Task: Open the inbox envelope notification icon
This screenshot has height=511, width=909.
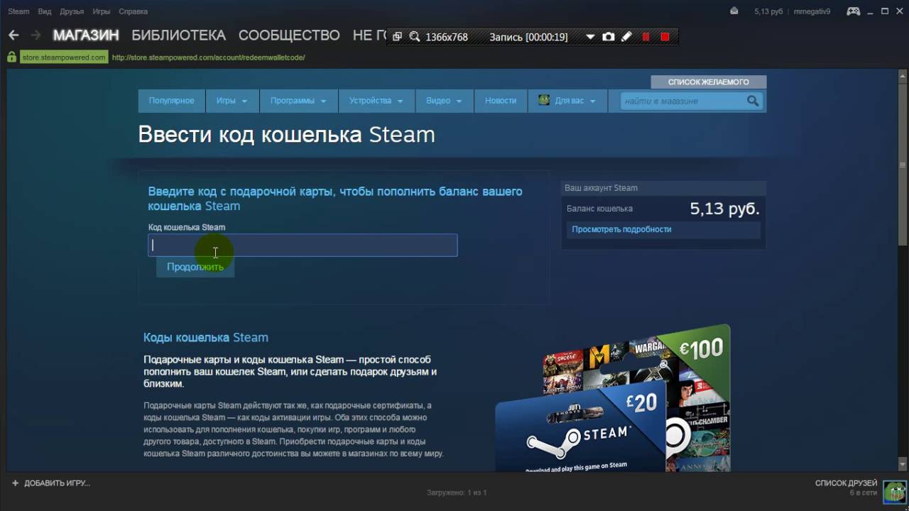Action: click(x=734, y=11)
